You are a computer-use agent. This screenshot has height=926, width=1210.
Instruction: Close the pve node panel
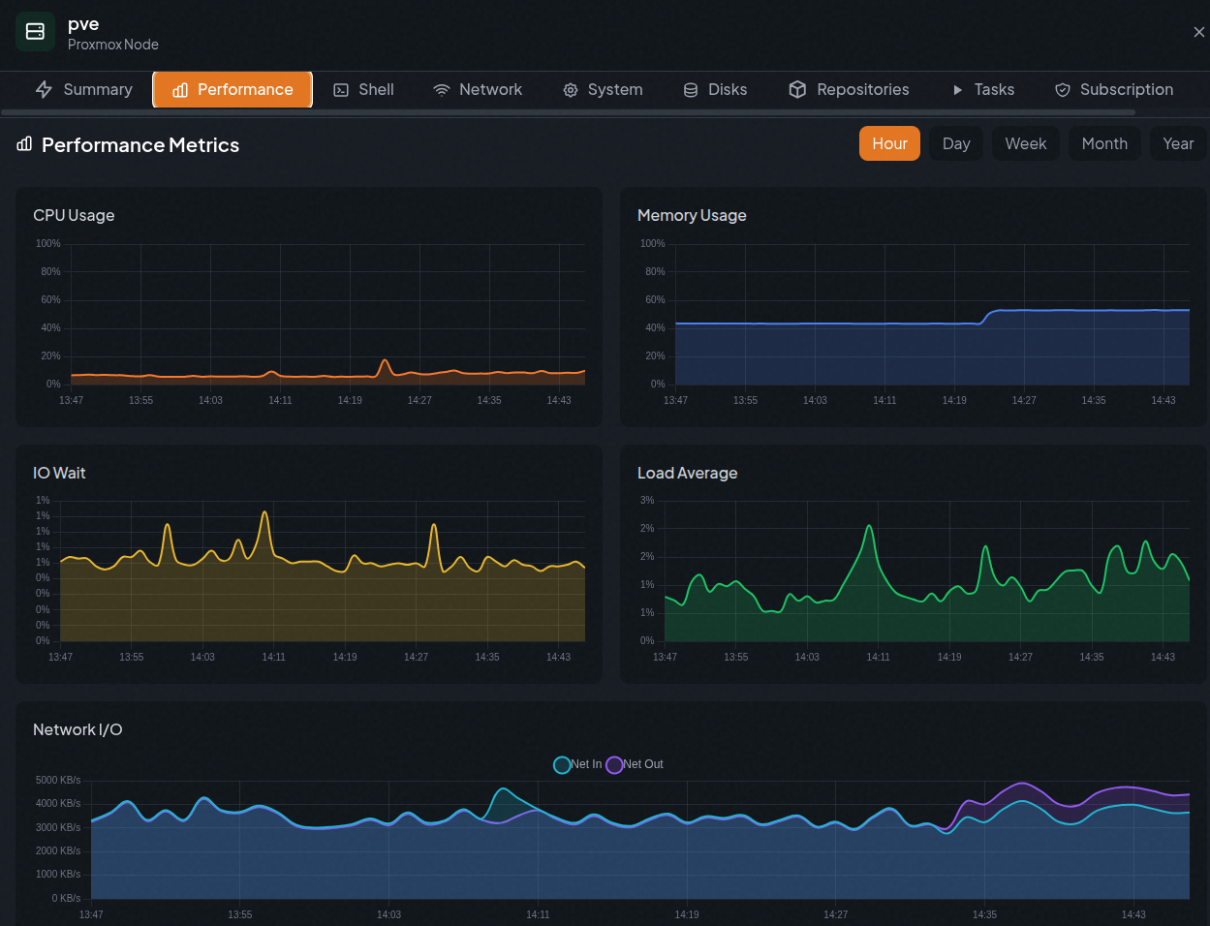pos(1198,32)
